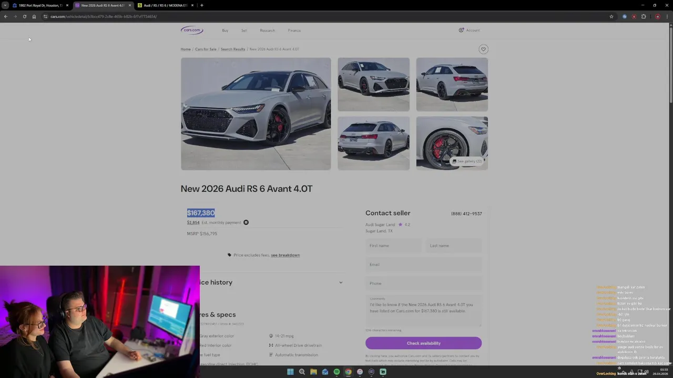Open the side-rear view thumbnail

point(452,84)
